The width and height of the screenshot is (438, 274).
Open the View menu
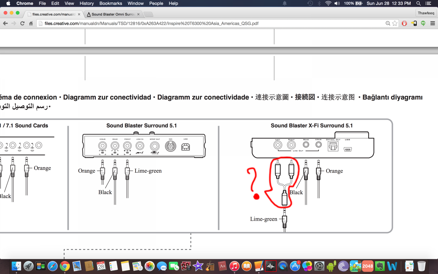(x=69, y=3)
